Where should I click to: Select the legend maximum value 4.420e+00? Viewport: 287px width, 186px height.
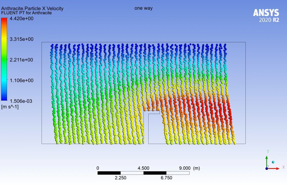pos(22,19)
